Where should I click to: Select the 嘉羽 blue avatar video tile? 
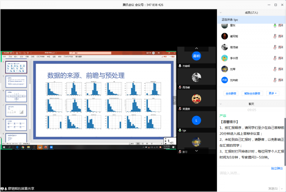pyautogui.click(x=196, y=56)
